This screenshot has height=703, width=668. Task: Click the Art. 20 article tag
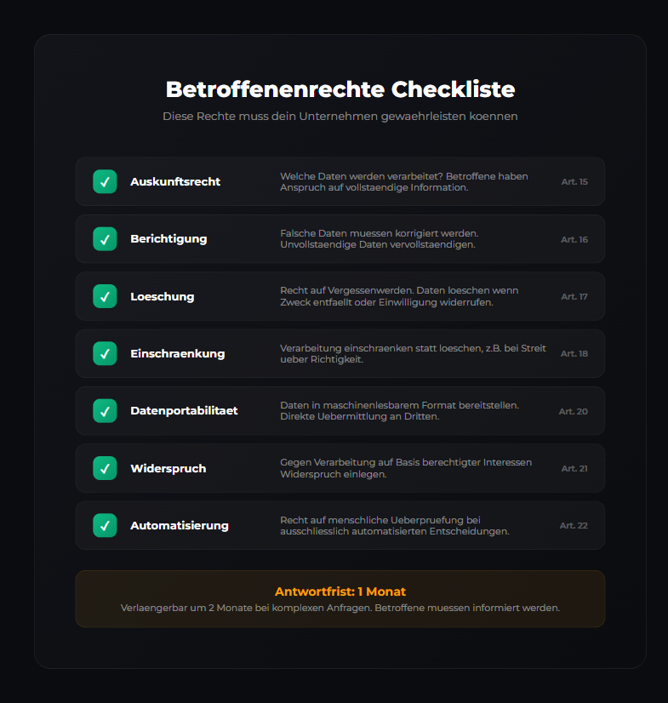[x=574, y=412]
